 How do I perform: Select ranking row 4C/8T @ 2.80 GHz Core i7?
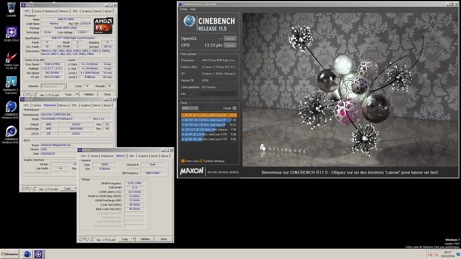click(209, 139)
